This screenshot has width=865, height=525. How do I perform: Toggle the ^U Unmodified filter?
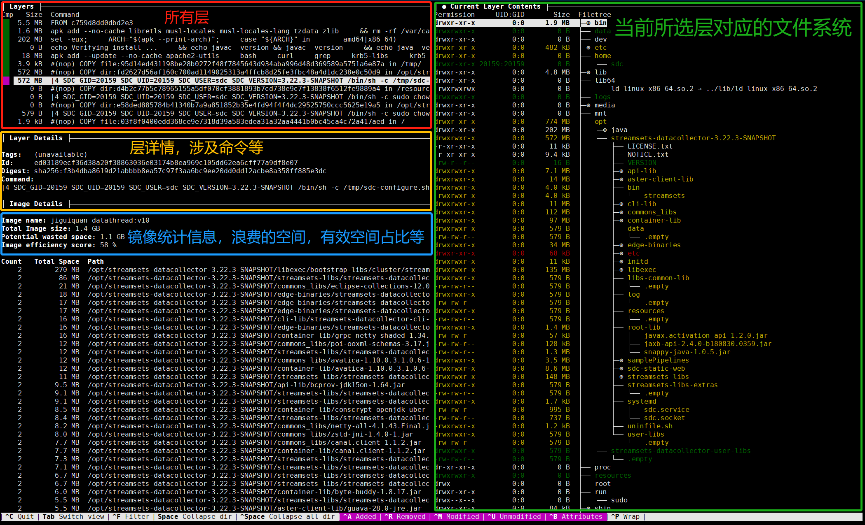tap(514, 517)
